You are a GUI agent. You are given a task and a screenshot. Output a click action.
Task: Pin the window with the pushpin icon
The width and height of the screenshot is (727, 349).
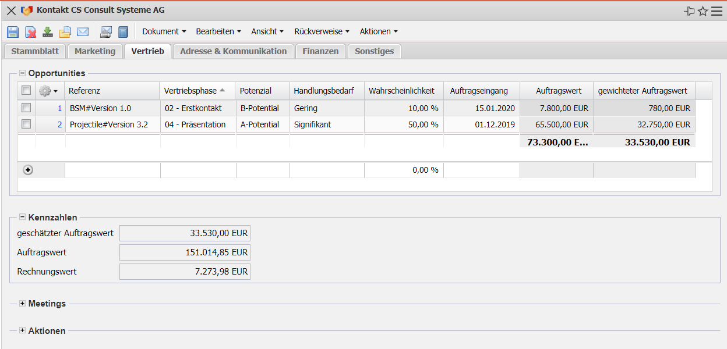point(690,11)
